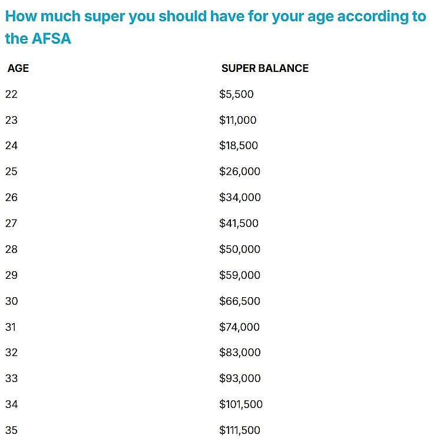Click the $11,000 balance for age 23
The image size is (430, 441).
[238, 120]
